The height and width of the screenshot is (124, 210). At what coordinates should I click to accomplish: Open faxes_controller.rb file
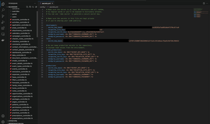pyautogui.click(x=19, y=77)
